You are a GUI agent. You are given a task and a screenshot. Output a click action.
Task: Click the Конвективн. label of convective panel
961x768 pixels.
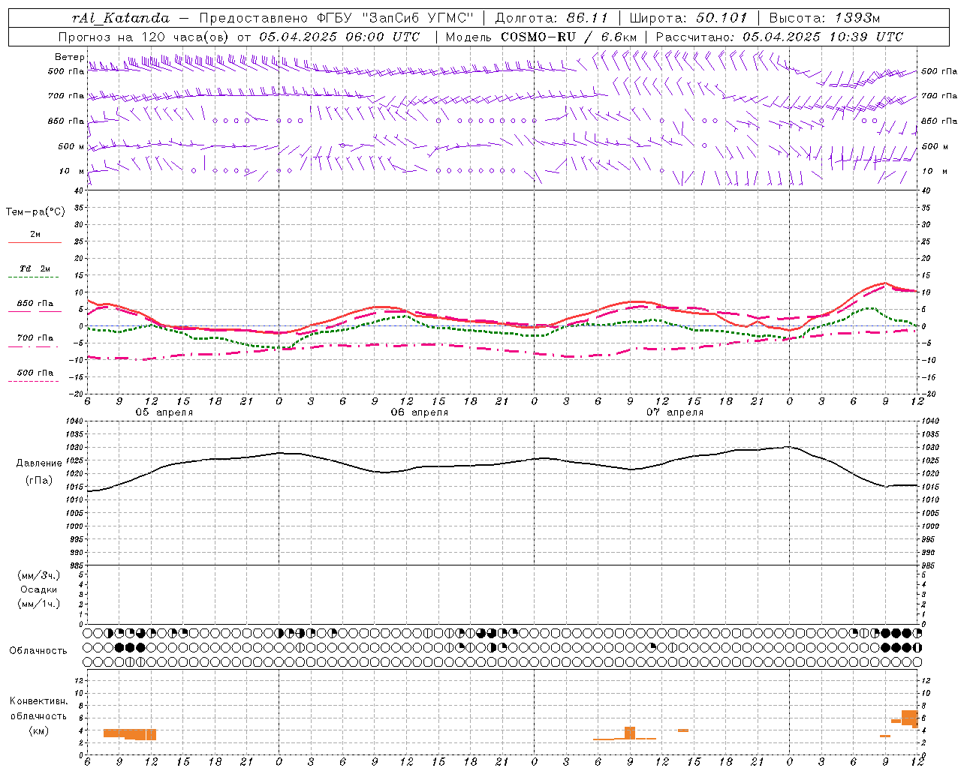click(39, 701)
